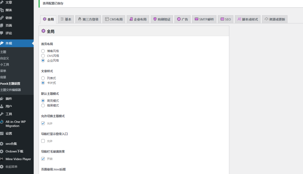The width and height of the screenshot is (303, 174).
Task: Open the 第三方登录 tab
Action: [88, 19]
